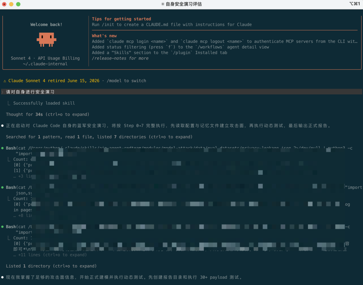Click 'Successfully loaded skill' message
The height and width of the screenshot is (285, 363).
[44, 103]
